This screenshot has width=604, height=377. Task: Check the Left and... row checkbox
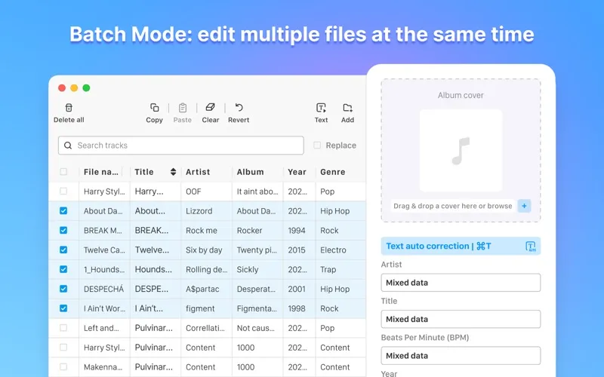click(63, 328)
